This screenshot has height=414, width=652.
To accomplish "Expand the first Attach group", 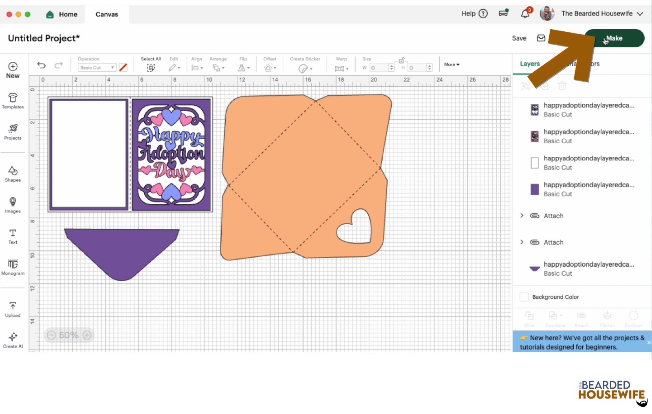I will pos(522,216).
